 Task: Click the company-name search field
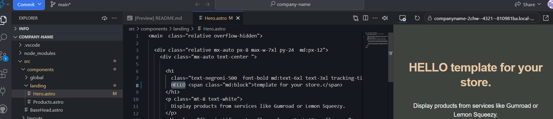[290, 4]
